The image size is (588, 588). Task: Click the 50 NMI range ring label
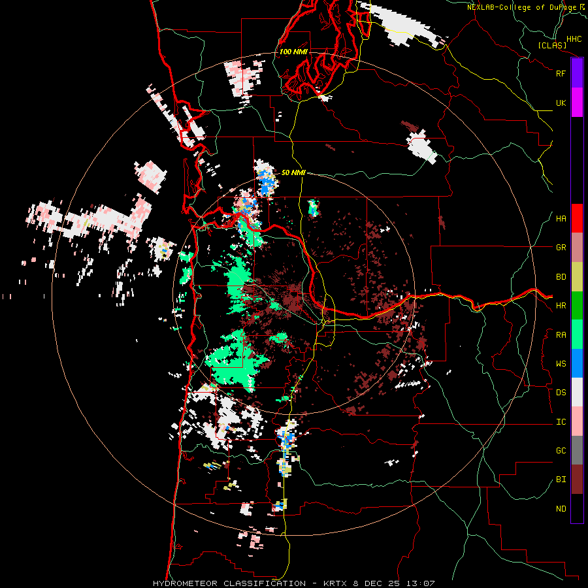click(x=293, y=172)
